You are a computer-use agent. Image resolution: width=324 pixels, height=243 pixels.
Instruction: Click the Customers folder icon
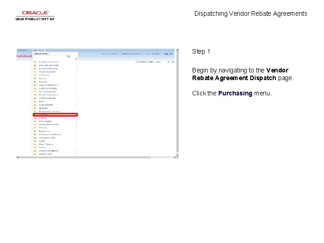click(35, 75)
